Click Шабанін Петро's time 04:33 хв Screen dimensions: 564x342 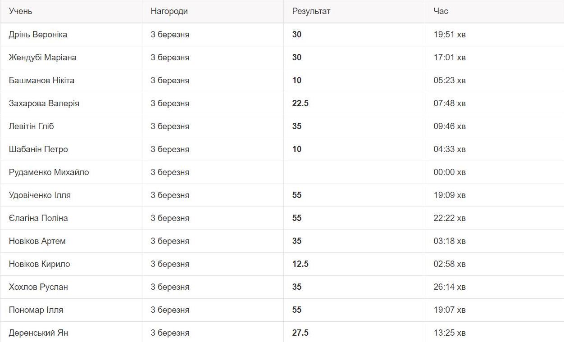pos(450,149)
